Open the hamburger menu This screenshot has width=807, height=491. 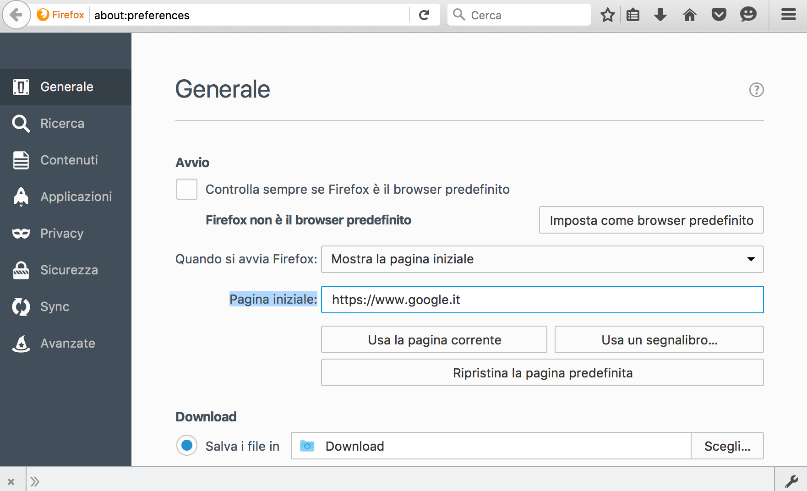click(789, 15)
